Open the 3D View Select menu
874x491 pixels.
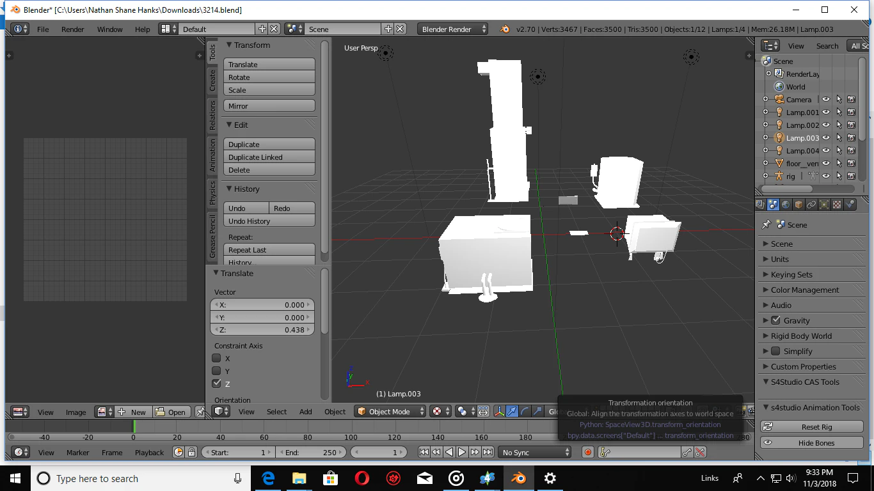coord(277,412)
